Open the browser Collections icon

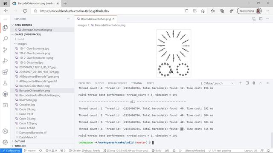pyautogui.click(x=222, y=11)
